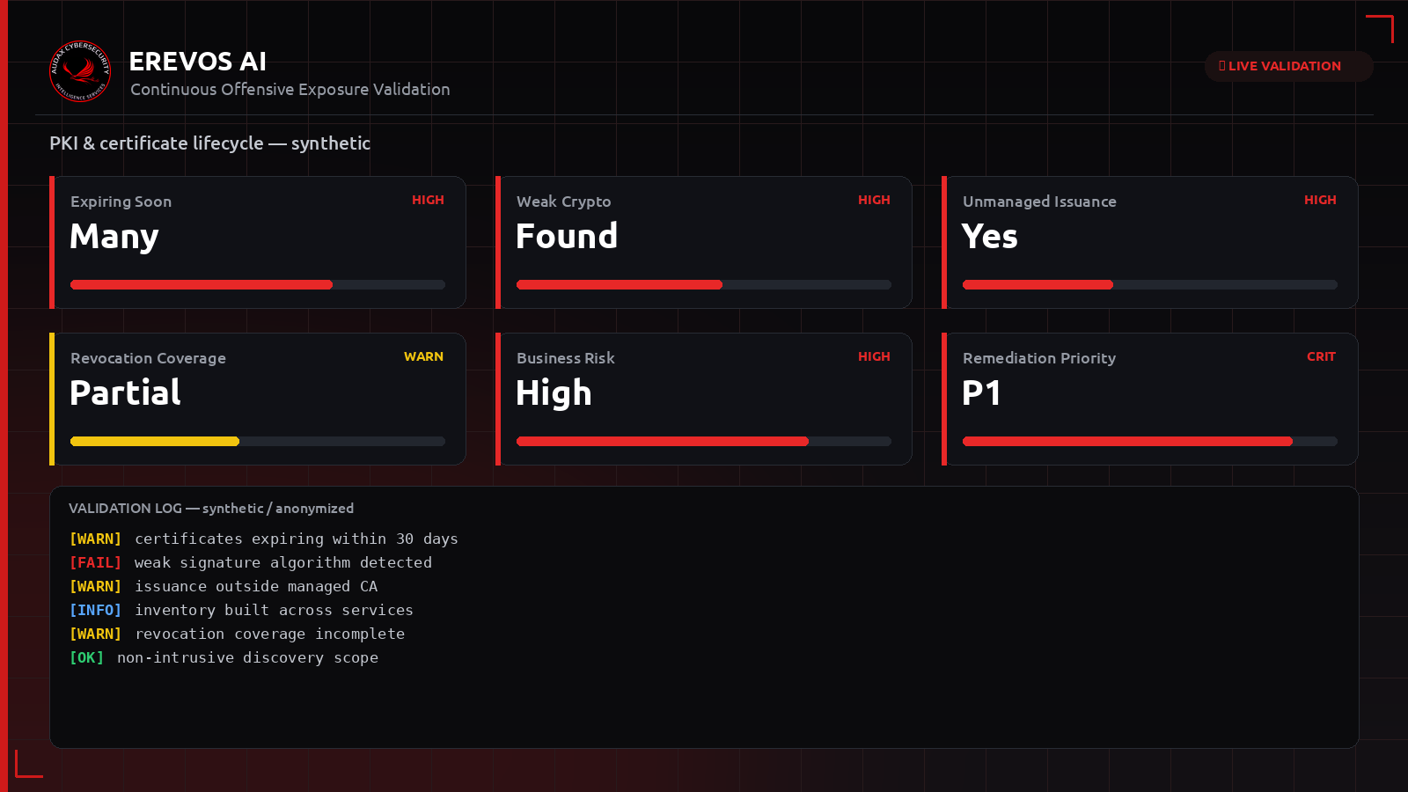This screenshot has height=792, width=1408.
Task: Click the Audax Cybersecurity logo icon
Action: (80, 71)
